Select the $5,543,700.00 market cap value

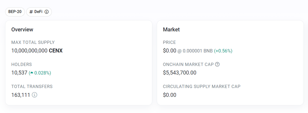coord(180,73)
